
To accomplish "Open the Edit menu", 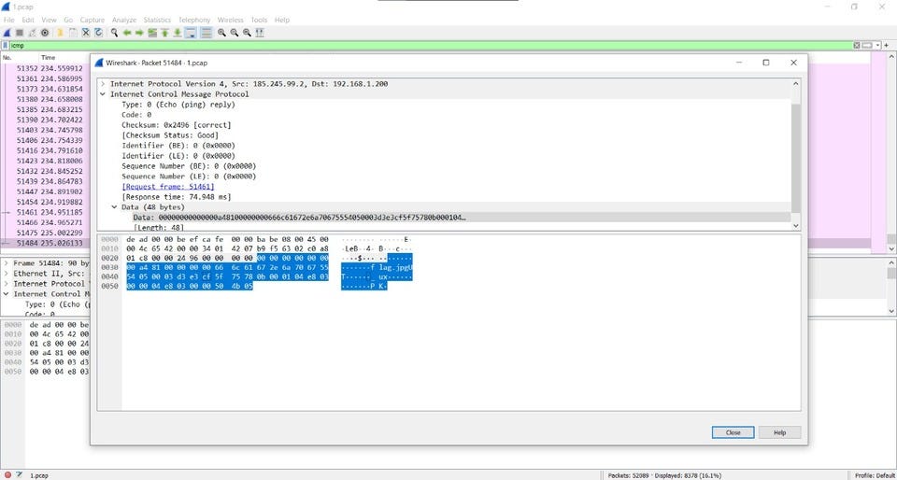I will (28, 20).
